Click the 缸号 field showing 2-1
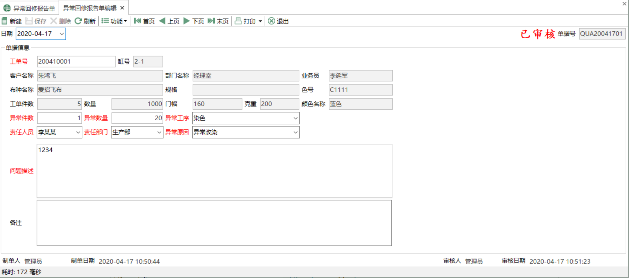Viewport: 629px width, 278px height. coord(148,61)
